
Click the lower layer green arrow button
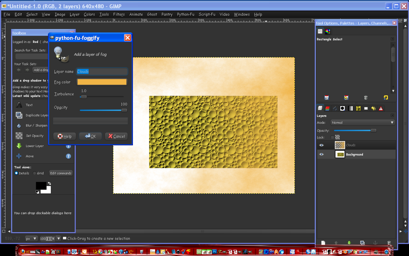click(x=349, y=243)
